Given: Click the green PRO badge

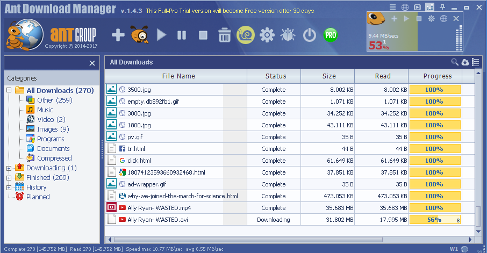Looking at the screenshot, I should tap(331, 35).
